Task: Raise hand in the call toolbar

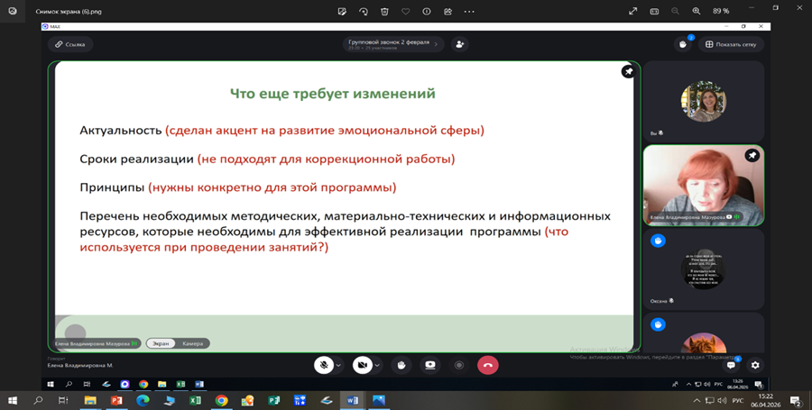Action: [401, 365]
